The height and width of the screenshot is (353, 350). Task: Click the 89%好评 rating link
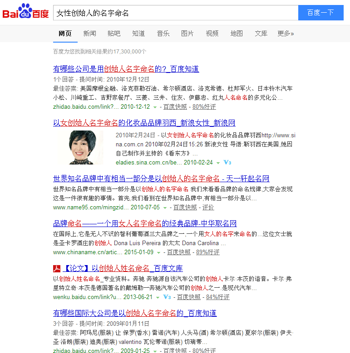point(208,252)
